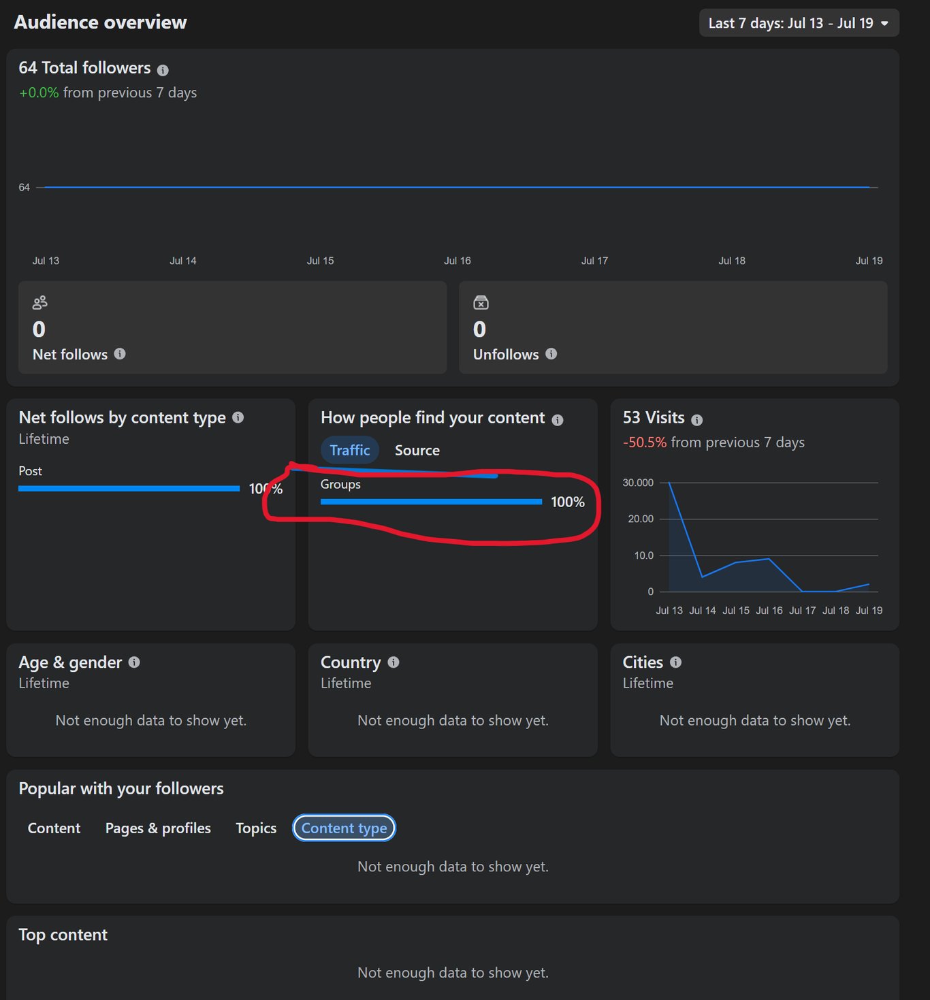Viewport: 930px width, 1000px height.
Task: Select the Content type tab
Action: 344,828
